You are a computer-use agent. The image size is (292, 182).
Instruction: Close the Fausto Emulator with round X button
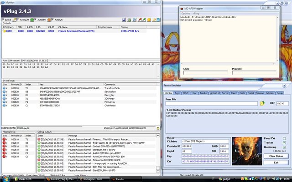pyautogui.click(x=284, y=86)
